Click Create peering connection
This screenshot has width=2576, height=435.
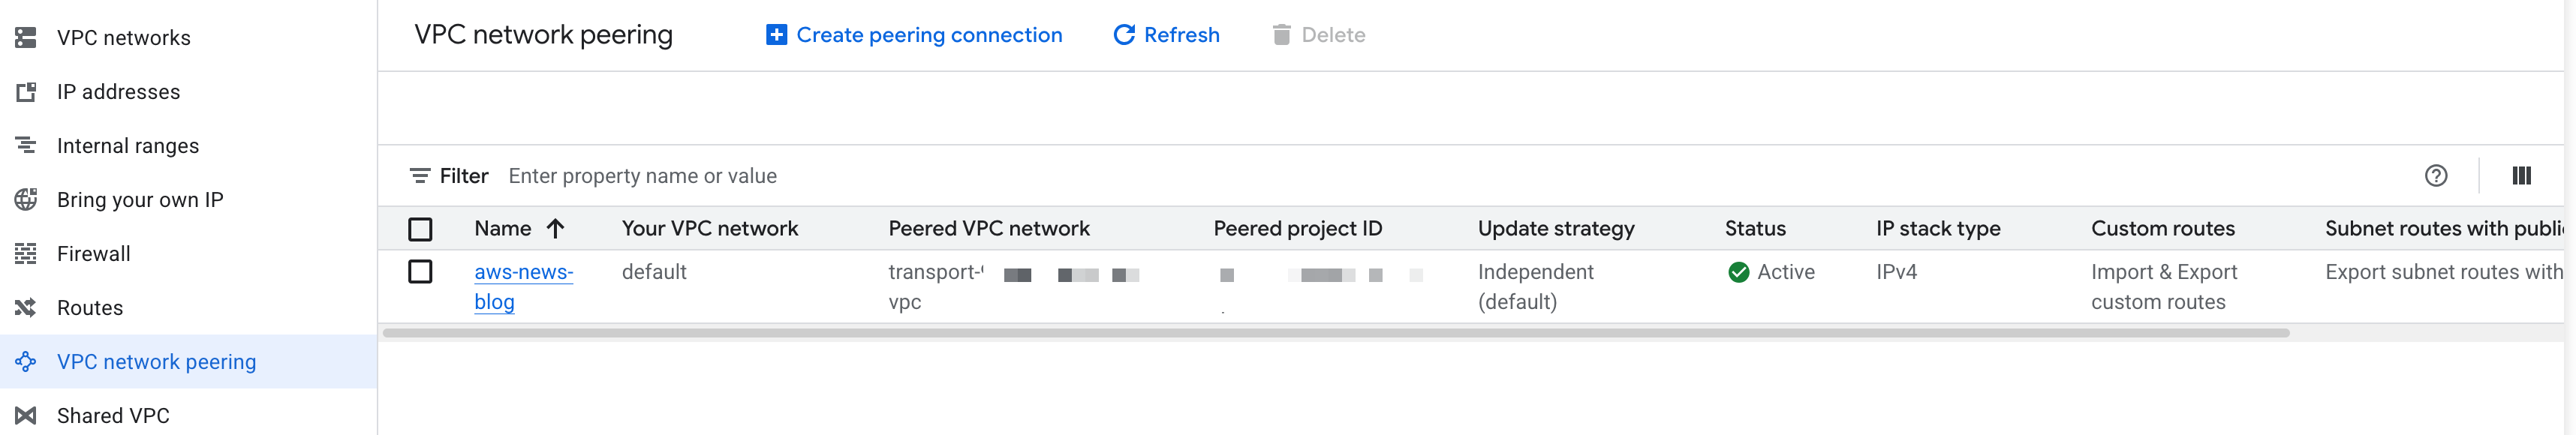click(x=914, y=35)
